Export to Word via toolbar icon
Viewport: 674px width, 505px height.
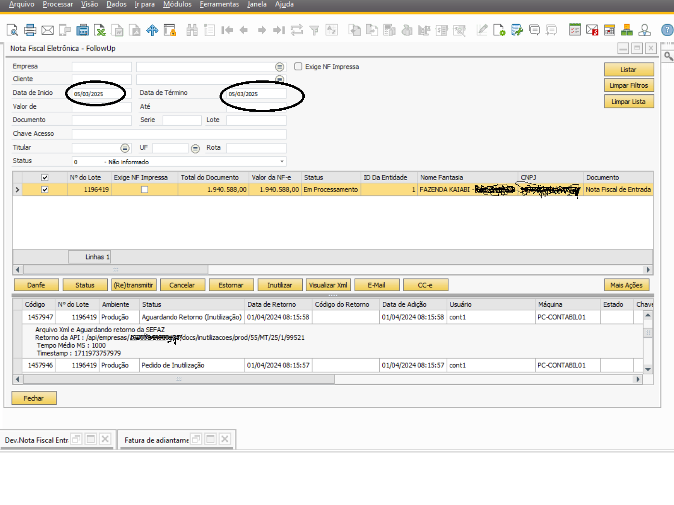coord(117,30)
